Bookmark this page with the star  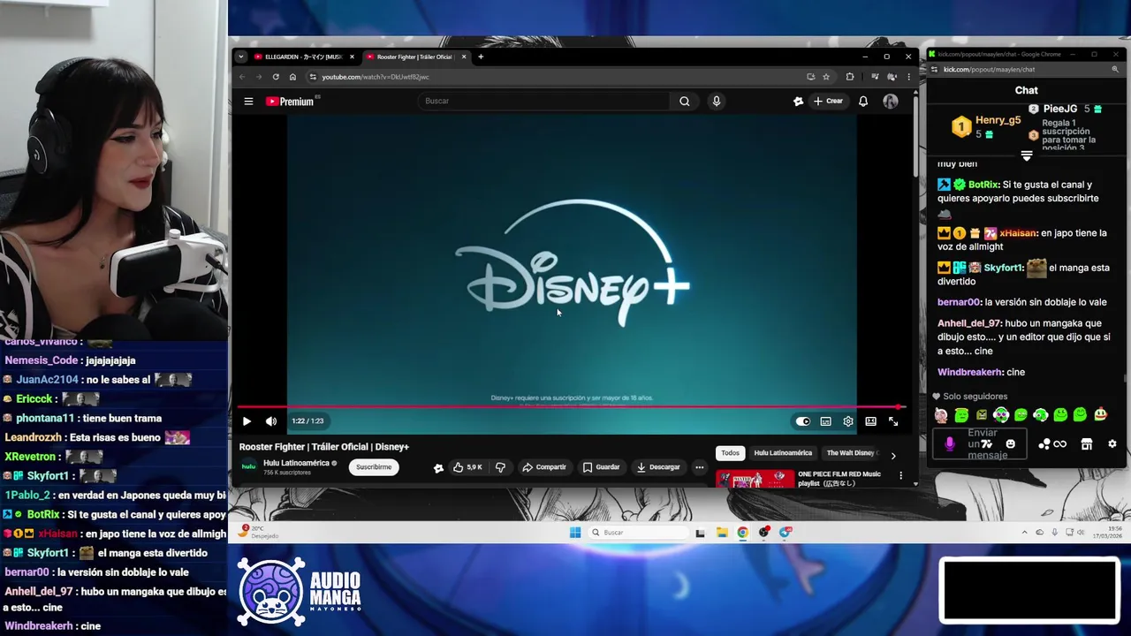point(826,77)
